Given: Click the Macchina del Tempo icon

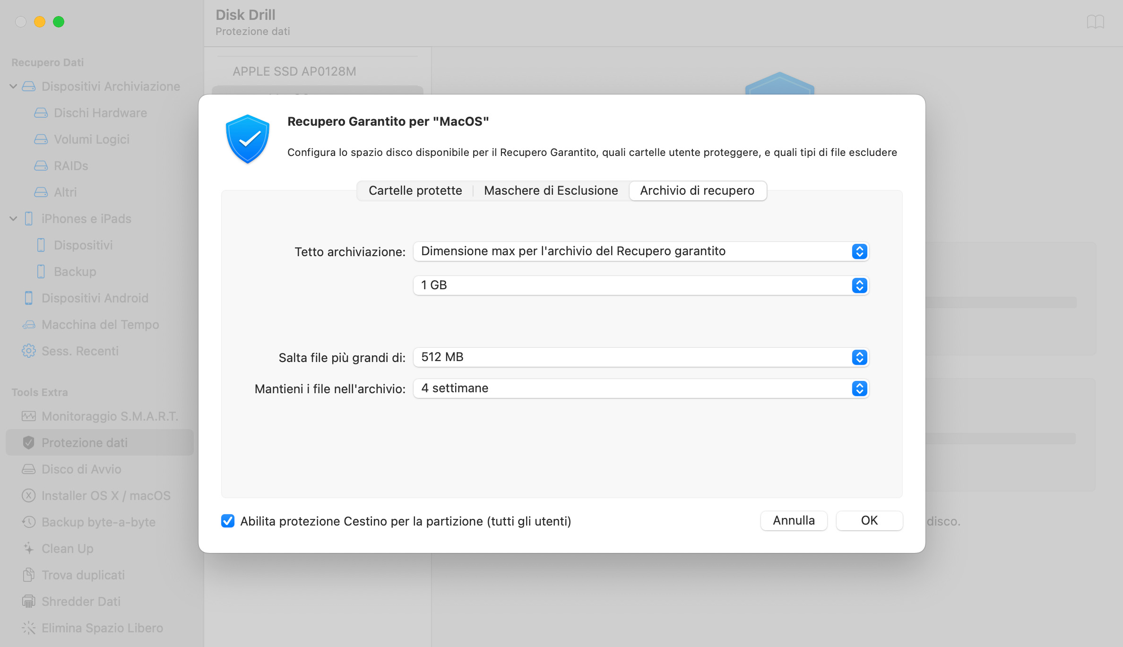Looking at the screenshot, I should 29,325.
